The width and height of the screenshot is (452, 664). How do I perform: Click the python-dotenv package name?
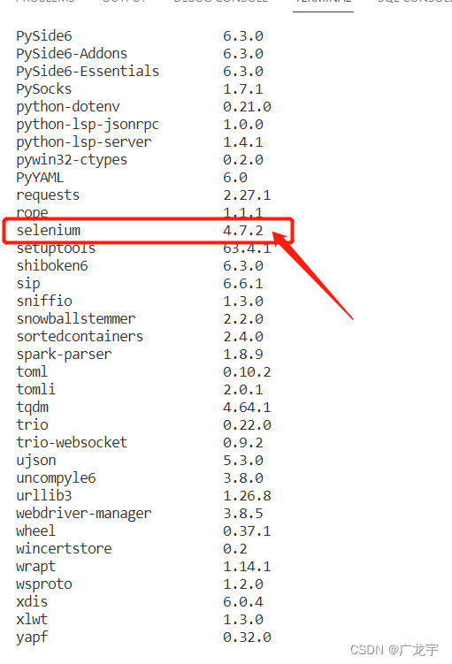tap(68, 107)
